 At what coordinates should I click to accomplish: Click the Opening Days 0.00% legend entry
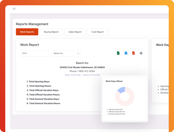point(115,109)
